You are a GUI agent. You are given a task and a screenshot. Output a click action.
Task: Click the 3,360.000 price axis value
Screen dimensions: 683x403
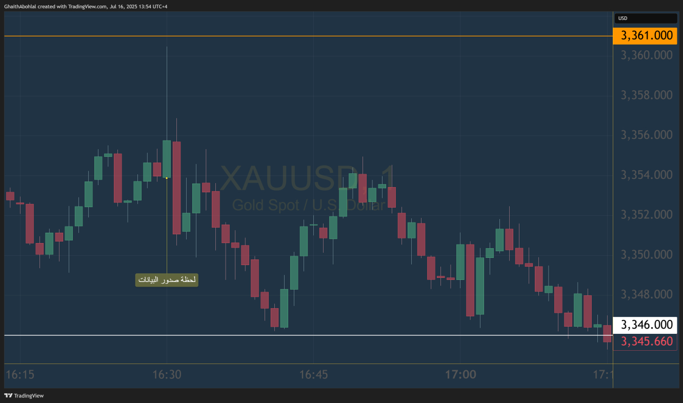click(647, 55)
